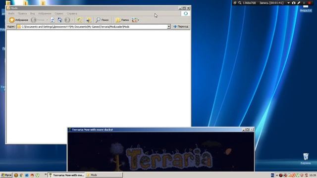The image size is (317, 178).
Task: Switch to Mods taskbar button
Action: (x=104, y=175)
